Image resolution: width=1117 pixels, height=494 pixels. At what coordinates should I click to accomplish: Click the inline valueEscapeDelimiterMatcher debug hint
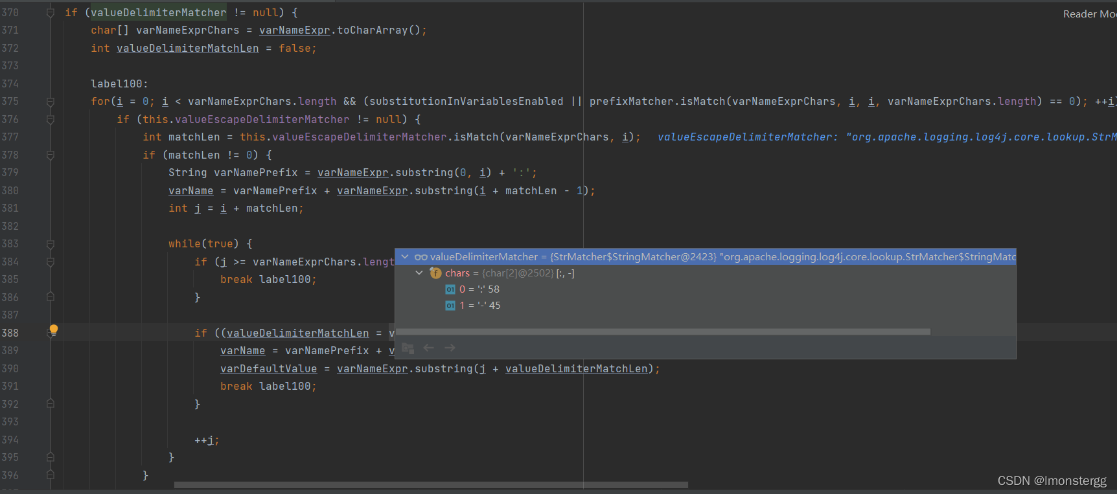[x=887, y=137]
